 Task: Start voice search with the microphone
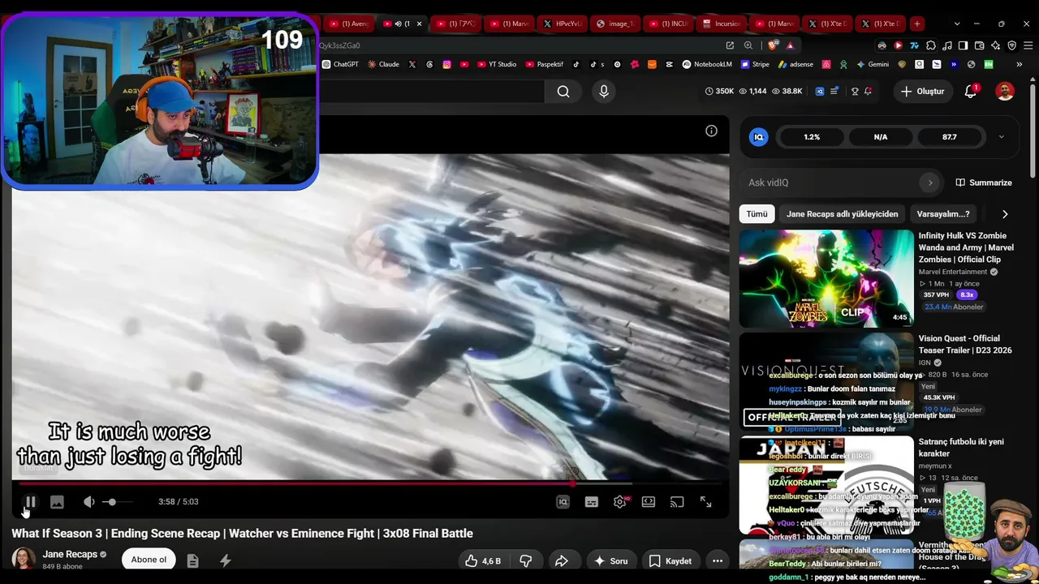coord(604,92)
